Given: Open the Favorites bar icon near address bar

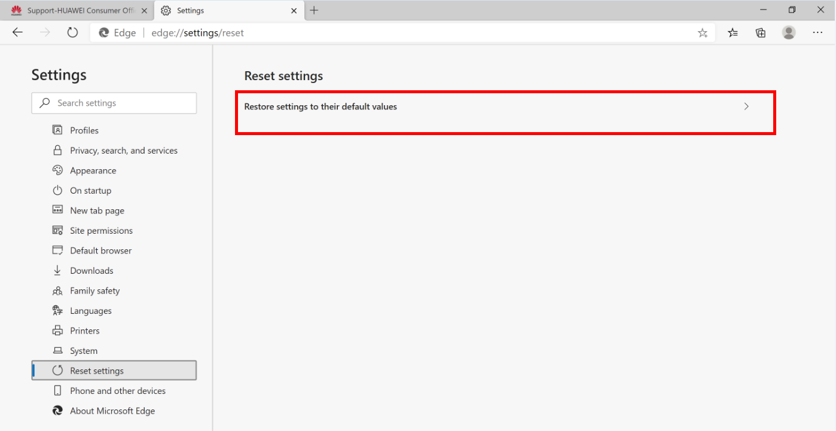Looking at the screenshot, I should 732,33.
